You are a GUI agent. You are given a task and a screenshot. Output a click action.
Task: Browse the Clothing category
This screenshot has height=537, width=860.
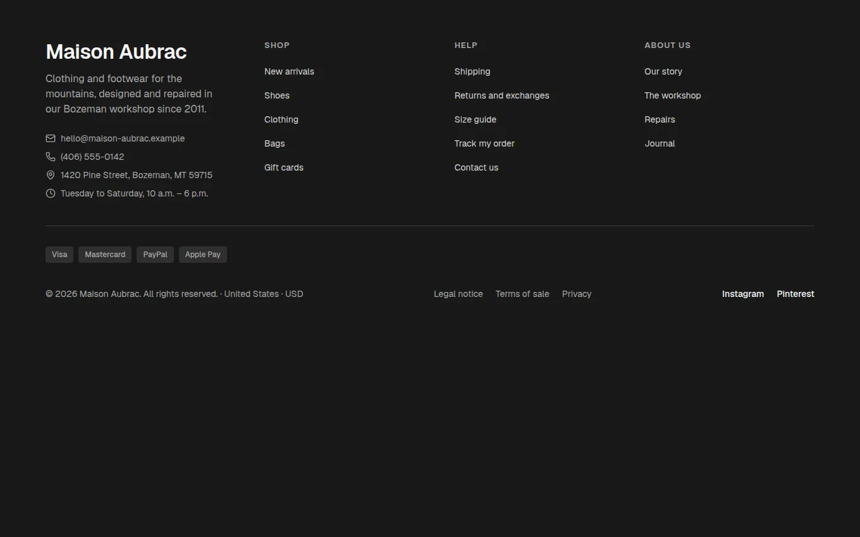[x=281, y=119]
